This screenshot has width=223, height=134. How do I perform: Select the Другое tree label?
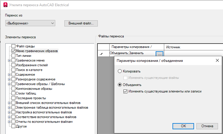(x=21, y=126)
